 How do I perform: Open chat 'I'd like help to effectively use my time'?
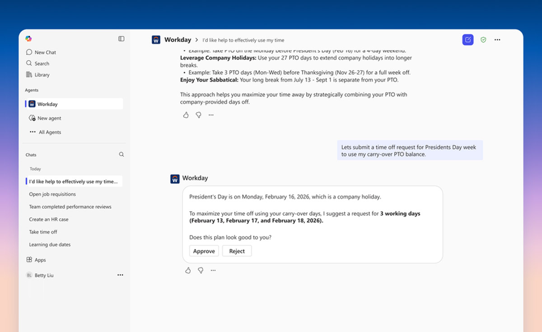tap(74, 181)
